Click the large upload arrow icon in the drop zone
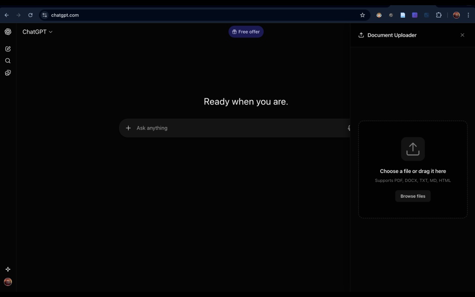This screenshot has height=297, width=475. click(x=413, y=149)
